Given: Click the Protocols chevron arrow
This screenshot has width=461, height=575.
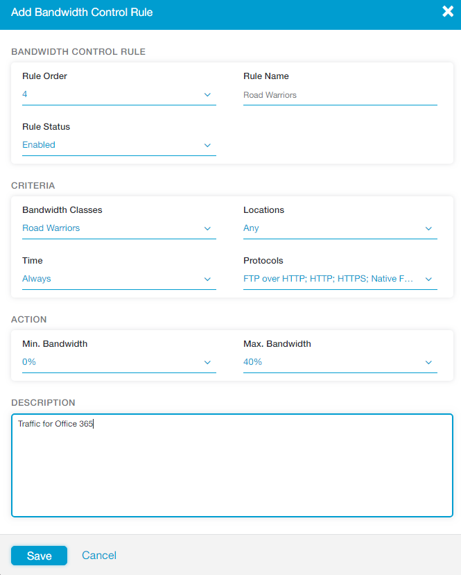Looking at the screenshot, I should coord(428,280).
